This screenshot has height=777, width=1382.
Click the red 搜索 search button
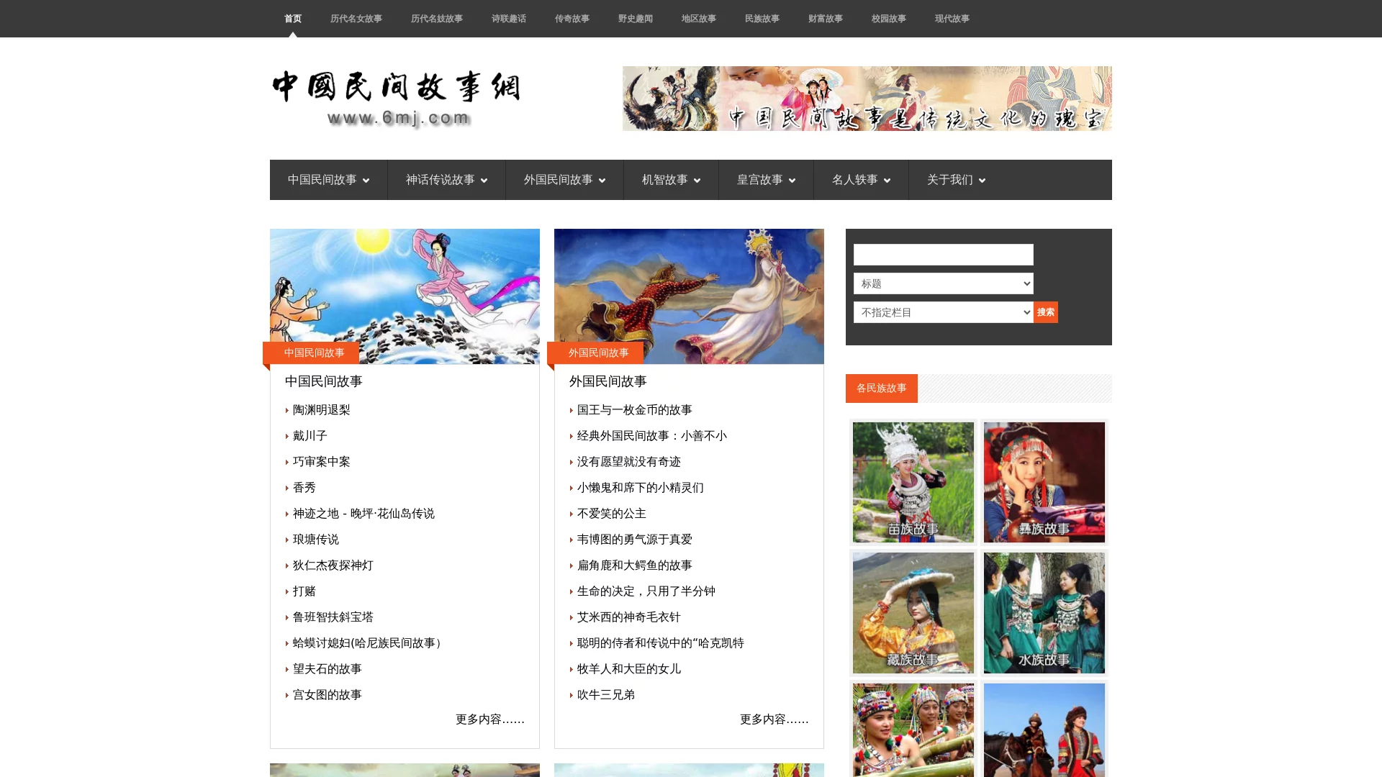(1046, 312)
